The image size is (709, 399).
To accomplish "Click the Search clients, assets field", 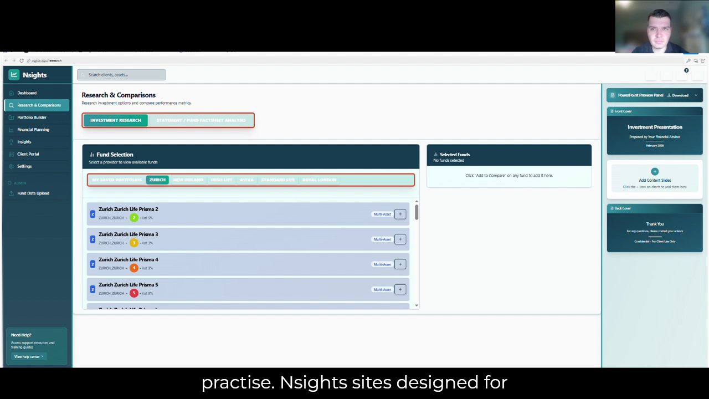I will coord(121,75).
